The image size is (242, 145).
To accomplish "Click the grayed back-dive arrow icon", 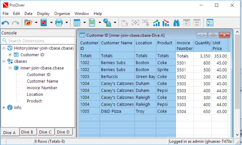I will coord(125,23).
